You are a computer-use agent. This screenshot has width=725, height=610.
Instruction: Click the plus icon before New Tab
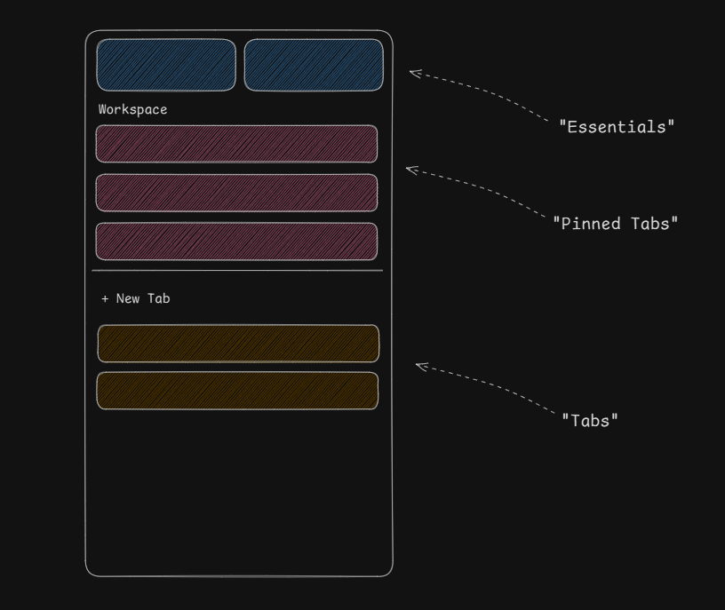105,299
